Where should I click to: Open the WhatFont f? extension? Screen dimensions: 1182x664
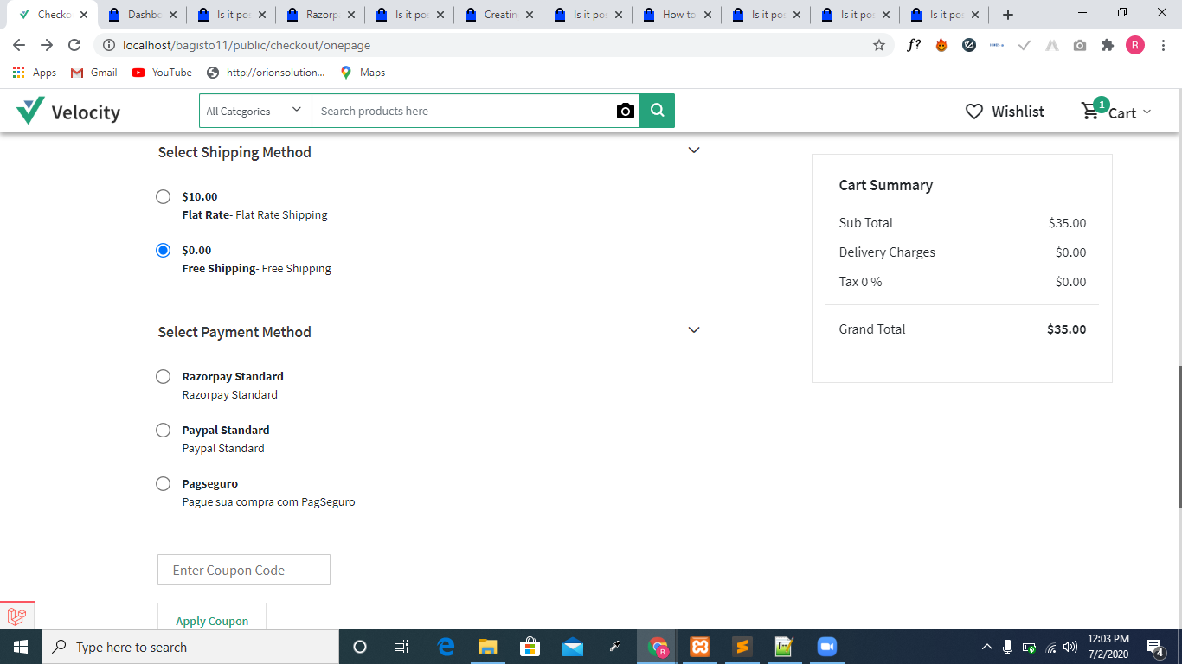pos(914,45)
